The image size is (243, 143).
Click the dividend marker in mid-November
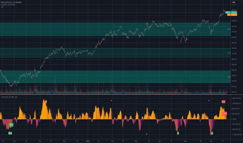52,93
